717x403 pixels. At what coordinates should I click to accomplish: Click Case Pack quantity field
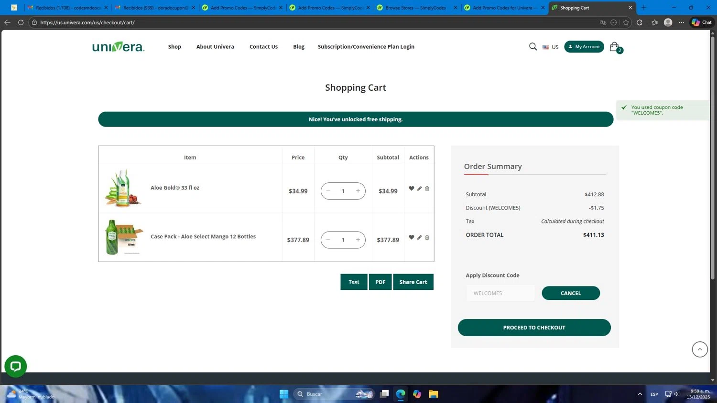tap(343, 240)
